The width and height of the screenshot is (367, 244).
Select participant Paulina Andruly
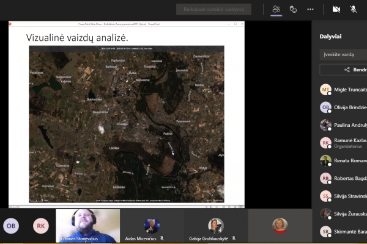pyautogui.click(x=343, y=125)
